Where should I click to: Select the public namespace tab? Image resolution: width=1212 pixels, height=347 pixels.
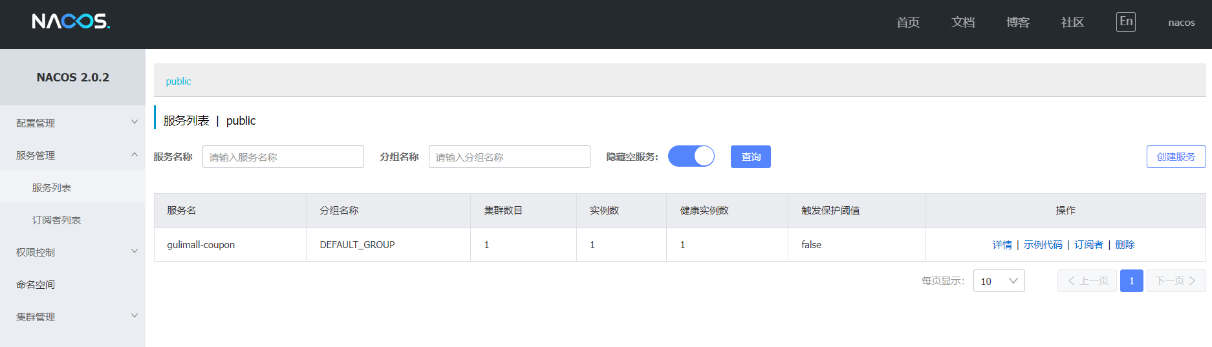pyautogui.click(x=179, y=81)
